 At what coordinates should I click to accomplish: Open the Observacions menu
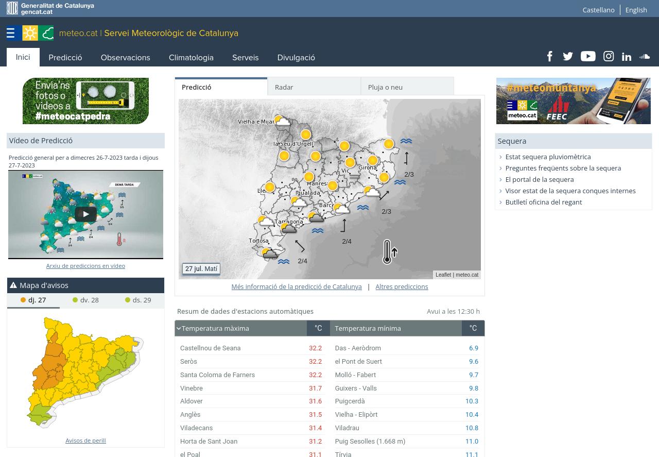point(125,58)
